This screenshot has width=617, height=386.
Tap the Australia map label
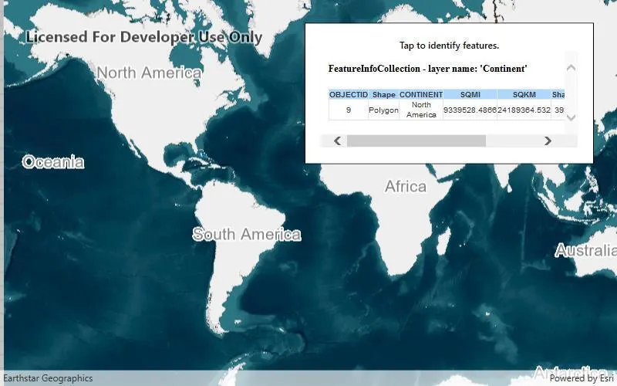(586, 250)
